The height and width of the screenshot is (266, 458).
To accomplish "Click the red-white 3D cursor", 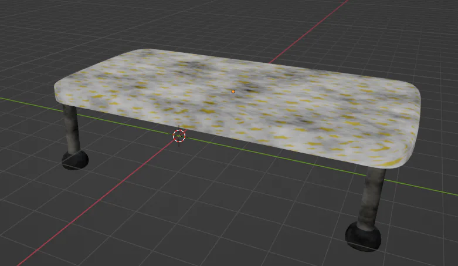I will coord(179,136).
